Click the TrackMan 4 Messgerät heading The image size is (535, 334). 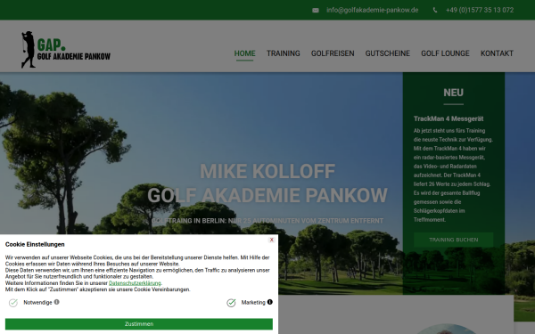coord(449,119)
